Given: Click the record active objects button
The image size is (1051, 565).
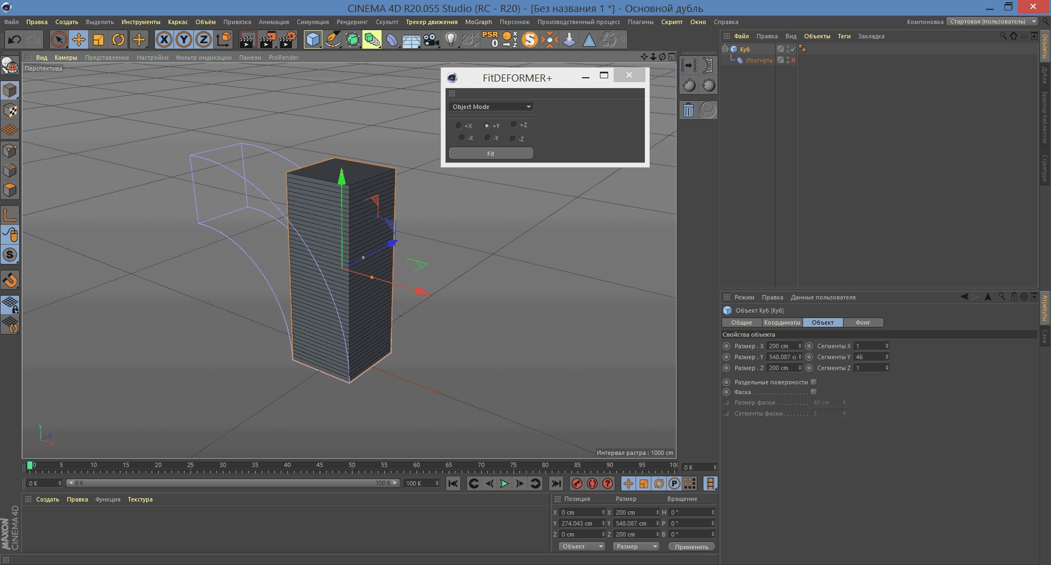Looking at the screenshot, I should [576, 483].
